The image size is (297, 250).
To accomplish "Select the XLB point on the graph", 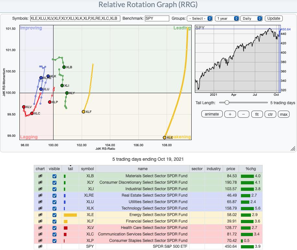I will pyautogui.click(x=64, y=67).
